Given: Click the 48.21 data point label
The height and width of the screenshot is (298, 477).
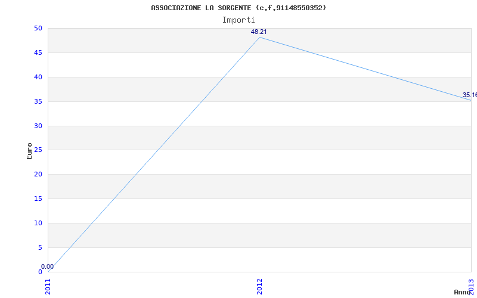Looking at the screenshot, I should coord(259,32).
